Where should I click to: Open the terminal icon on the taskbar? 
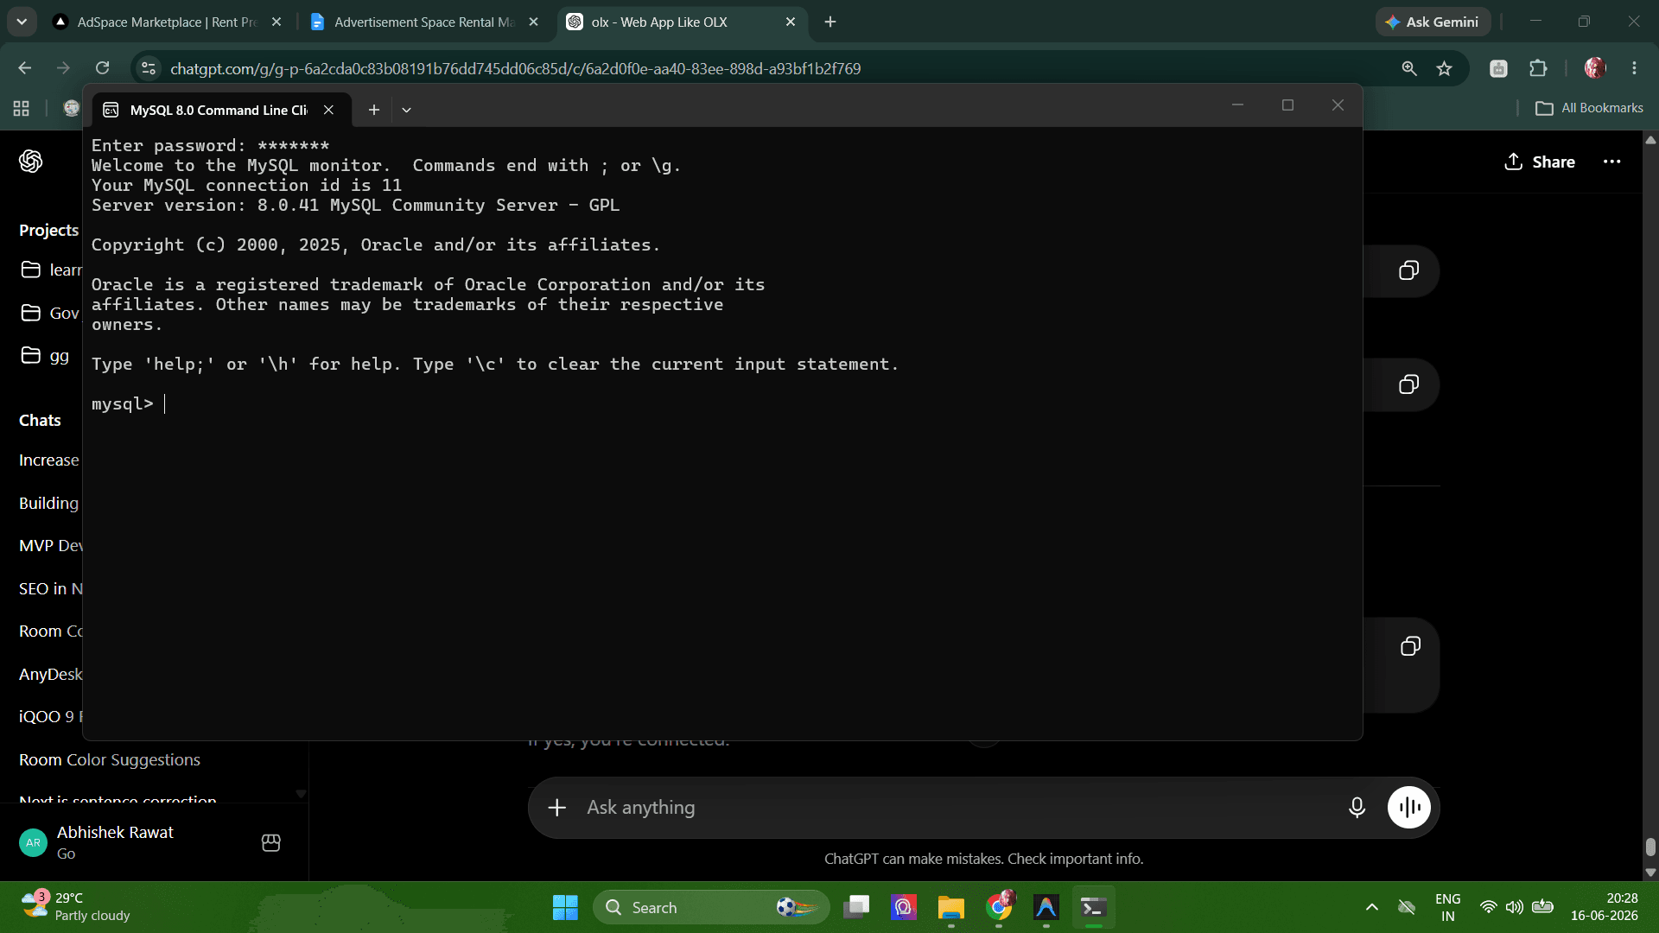click(1093, 908)
